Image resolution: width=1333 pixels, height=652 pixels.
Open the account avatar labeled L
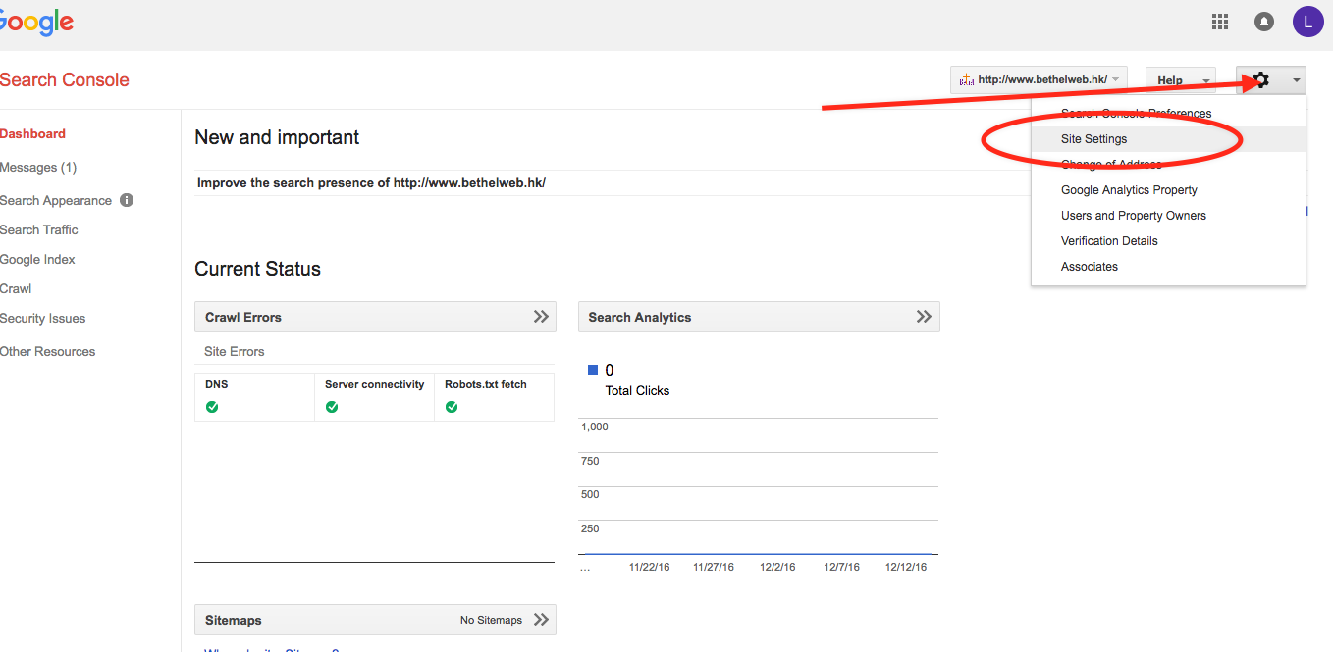(x=1308, y=22)
